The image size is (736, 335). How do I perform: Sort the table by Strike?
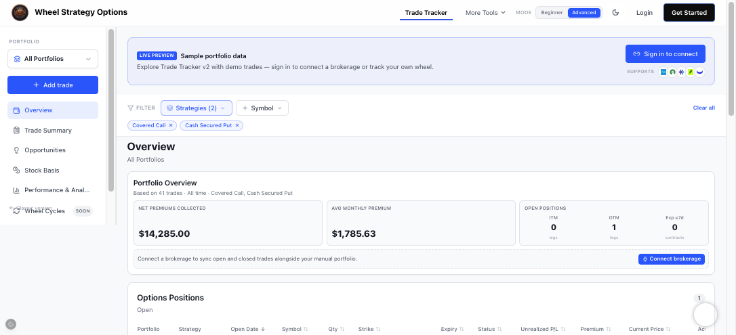click(378, 330)
